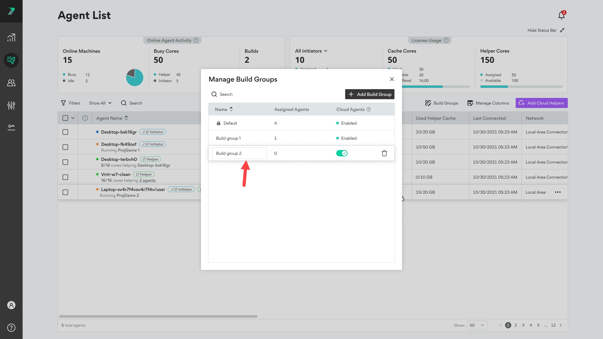
Task: Open the All Initiators dropdown
Action: 311,51
